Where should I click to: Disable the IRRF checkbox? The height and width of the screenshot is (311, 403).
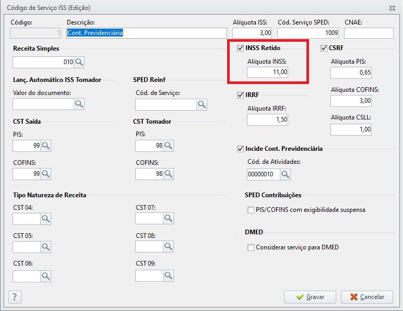[x=240, y=95]
